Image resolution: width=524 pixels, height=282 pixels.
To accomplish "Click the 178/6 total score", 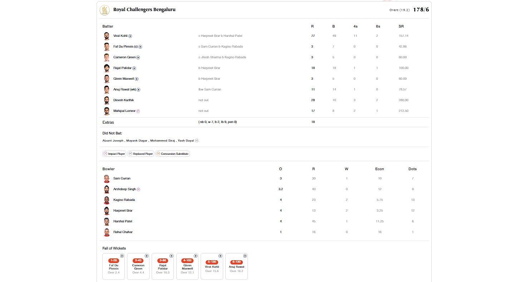I will (x=421, y=10).
